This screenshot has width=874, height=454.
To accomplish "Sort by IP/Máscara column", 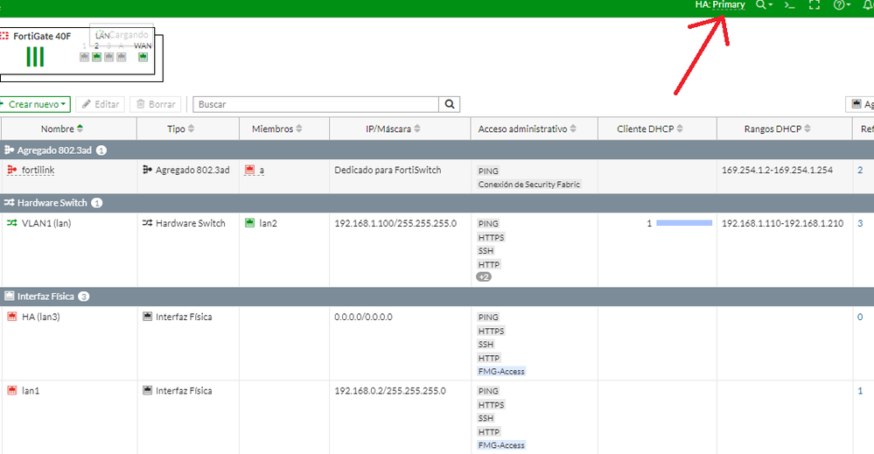I will [x=393, y=129].
